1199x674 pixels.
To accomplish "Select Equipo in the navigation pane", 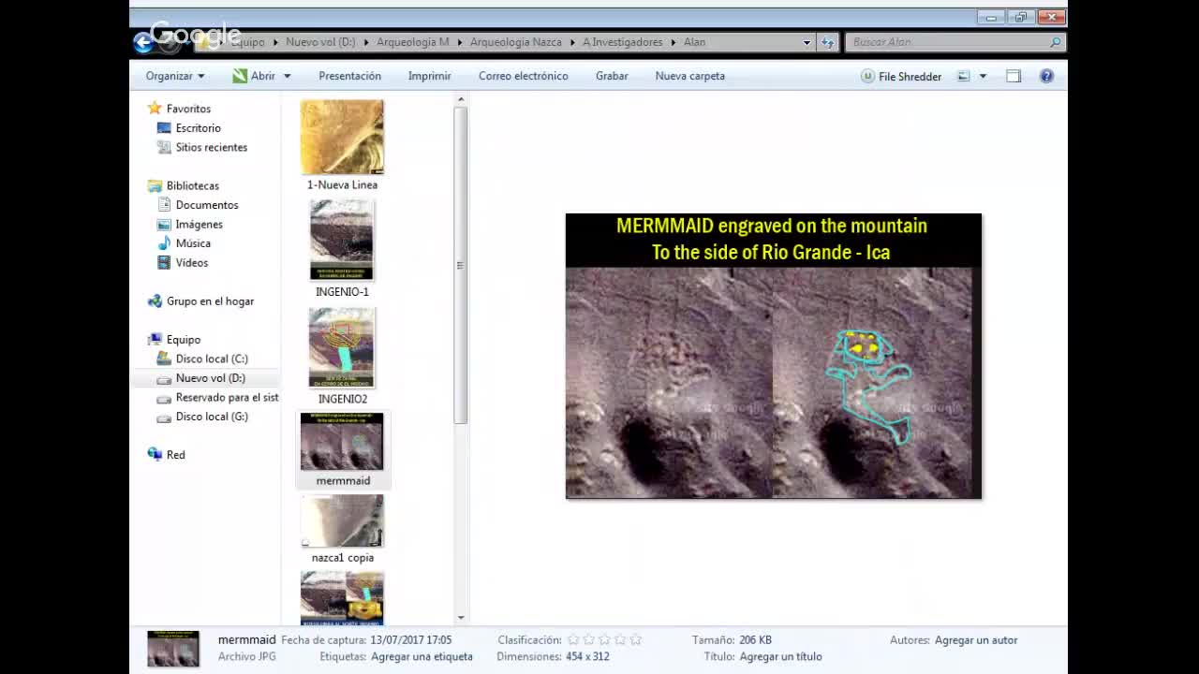I will pyautogui.click(x=183, y=340).
